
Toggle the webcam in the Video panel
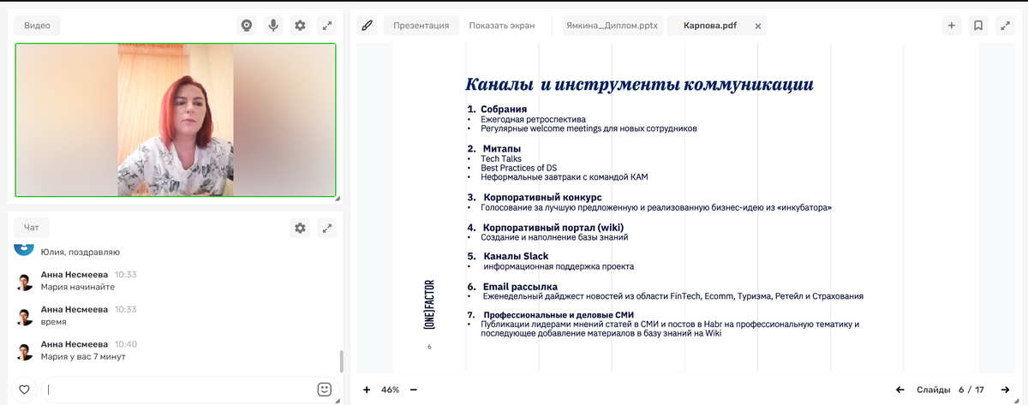click(x=247, y=26)
